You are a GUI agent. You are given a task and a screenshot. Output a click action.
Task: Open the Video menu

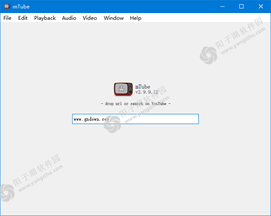[89, 18]
